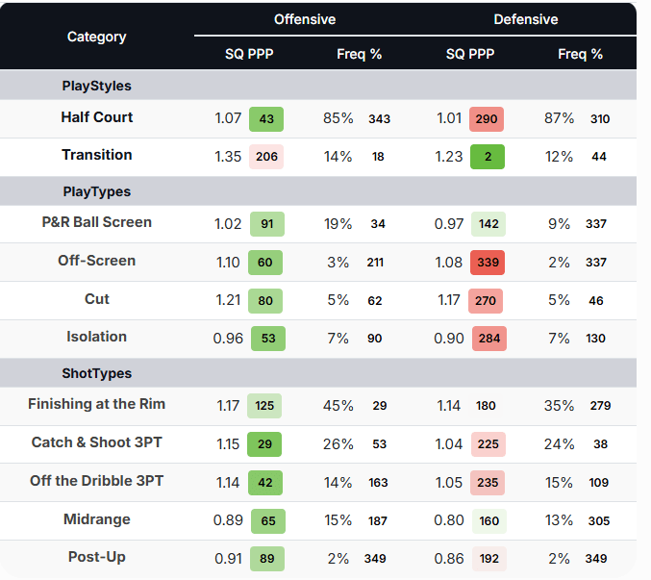The width and height of the screenshot is (651, 580).
Task: Sort by Offensive Freq % column
Action: coord(359,54)
